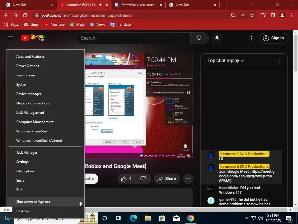
Task: Open the Maps bookmark
Action: coord(77,24)
